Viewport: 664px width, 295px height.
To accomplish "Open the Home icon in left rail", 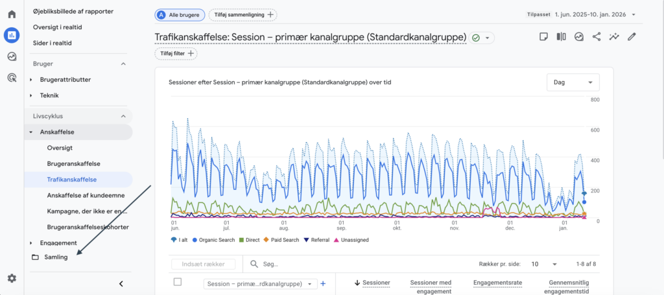I will point(12,14).
